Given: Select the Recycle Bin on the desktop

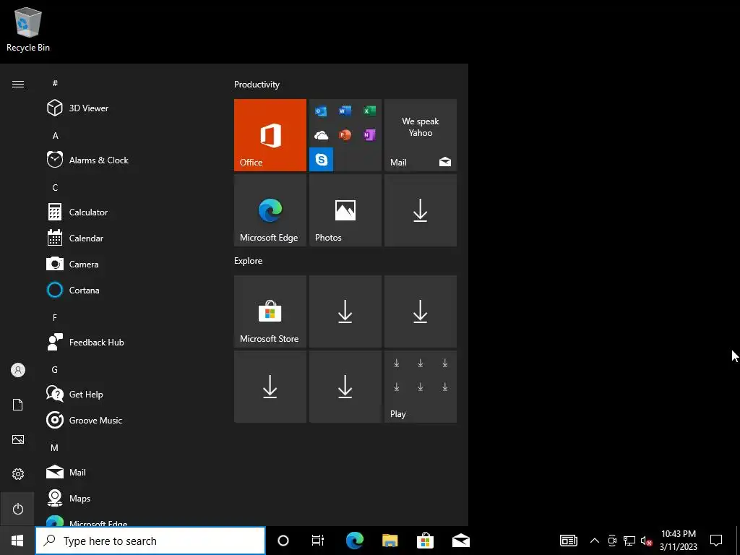Looking at the screenshot, I should pos(28,29).
